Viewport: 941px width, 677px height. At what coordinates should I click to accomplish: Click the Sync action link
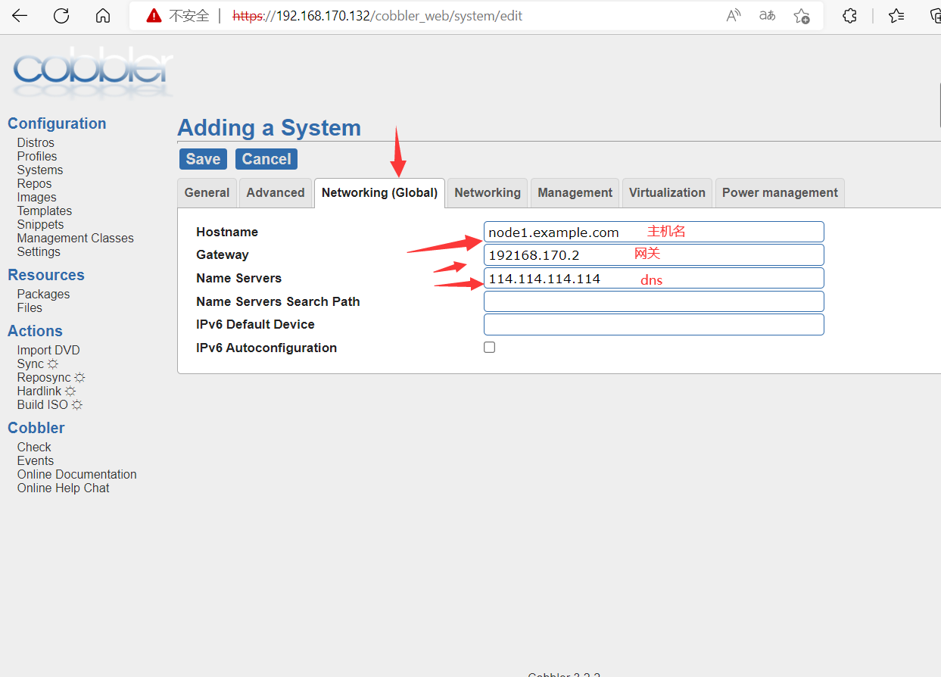30,364
